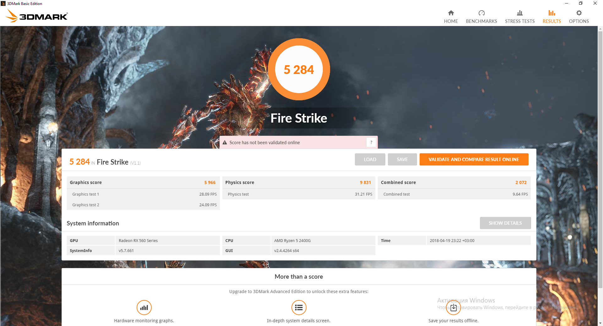Click the hardware monitoring graphs icon
603x326 pixels.
click(144, 308)
